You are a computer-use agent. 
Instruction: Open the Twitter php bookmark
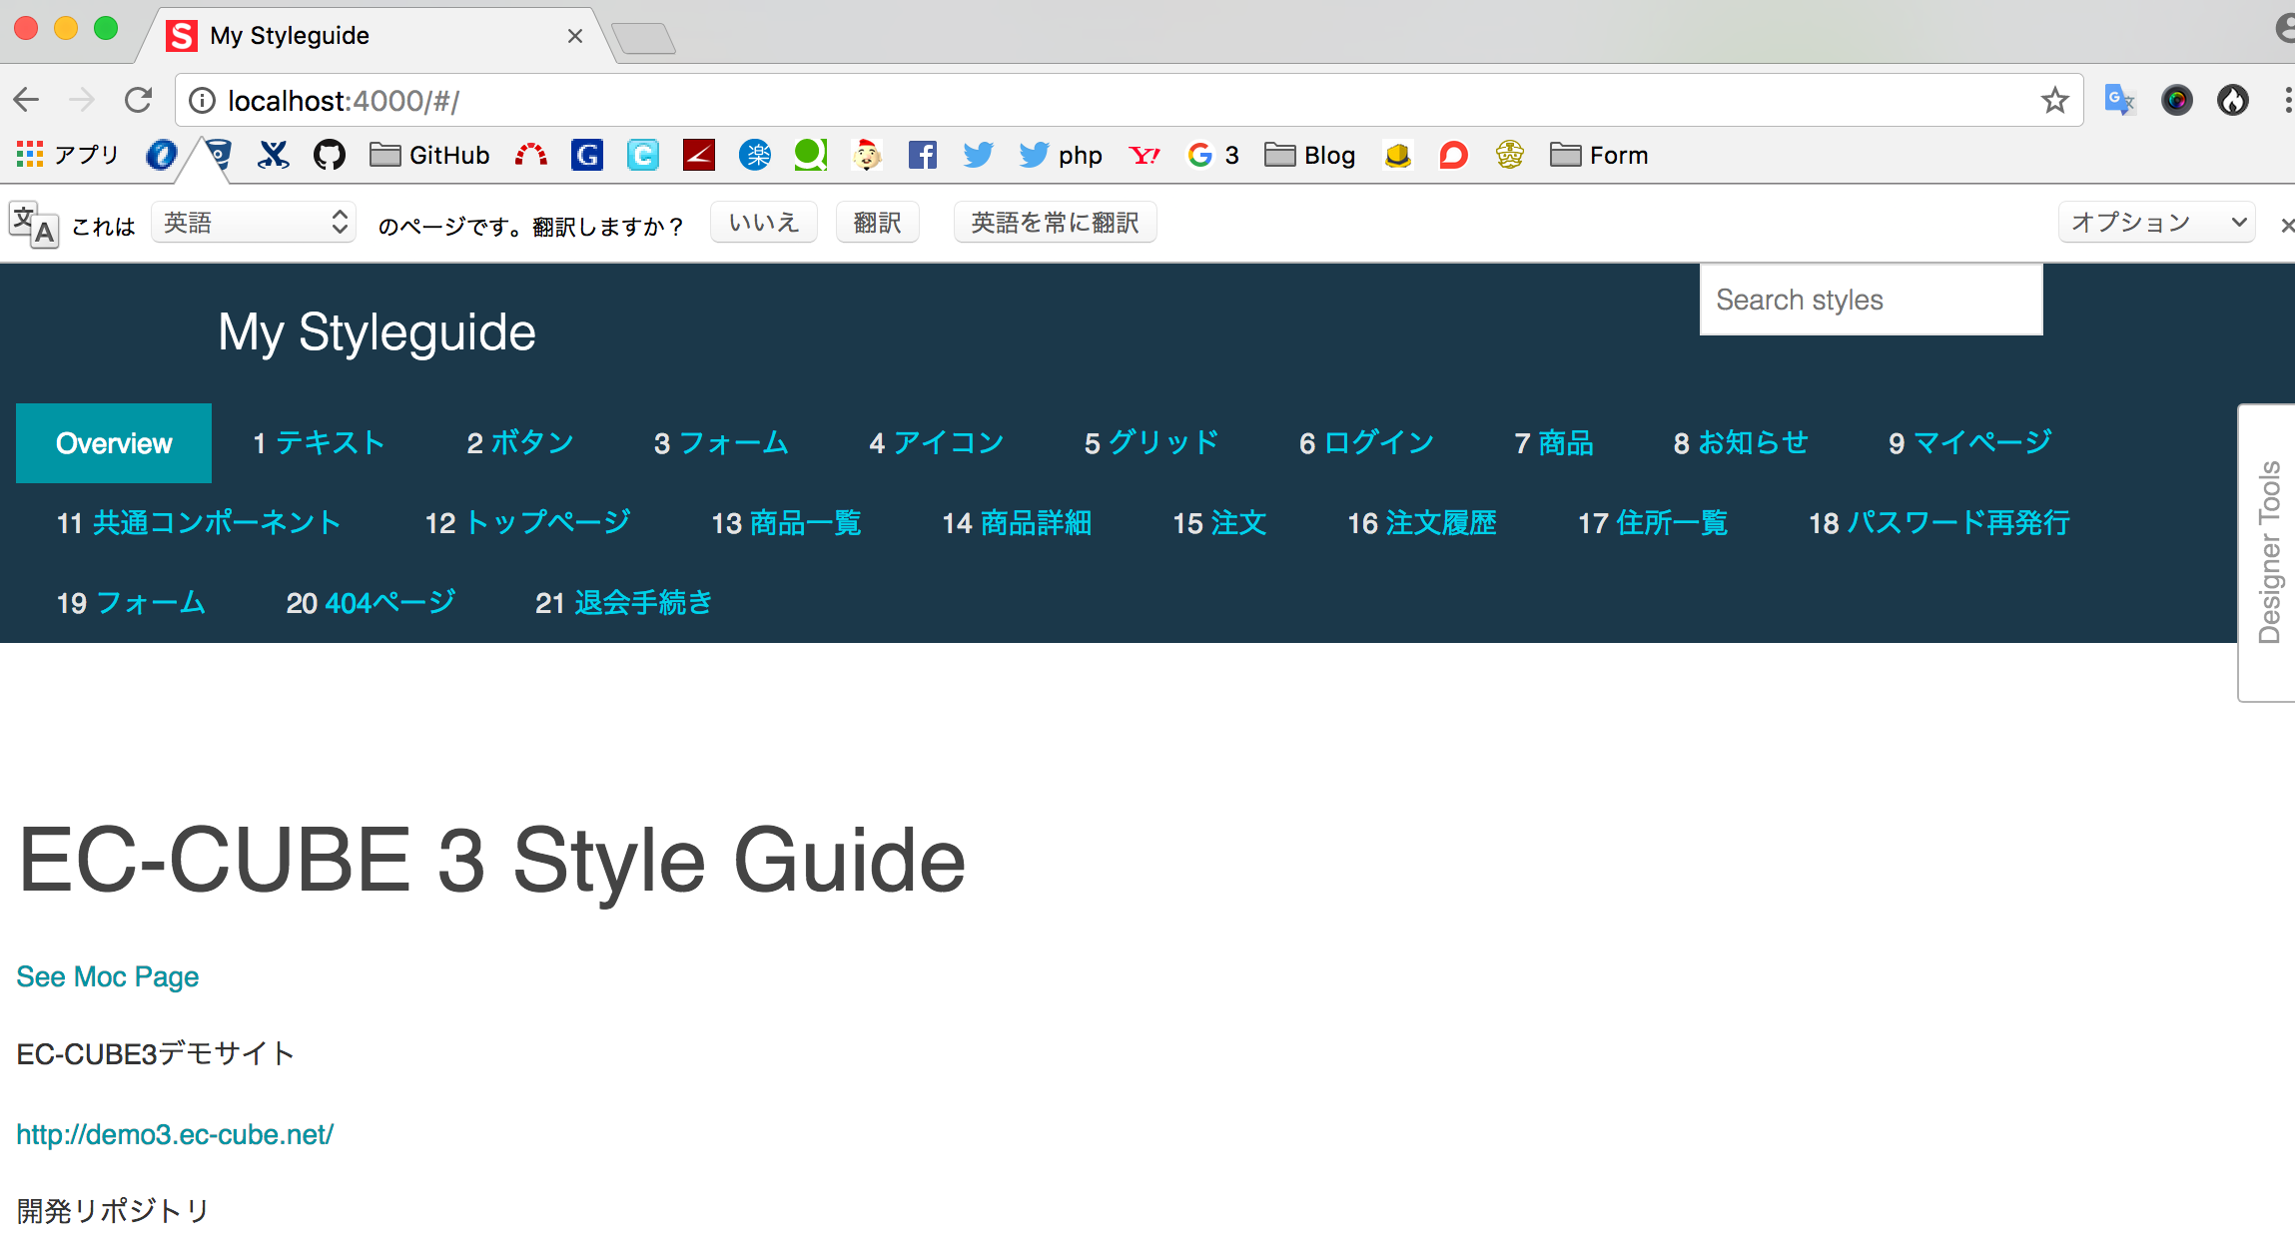tap(1061, 155)
